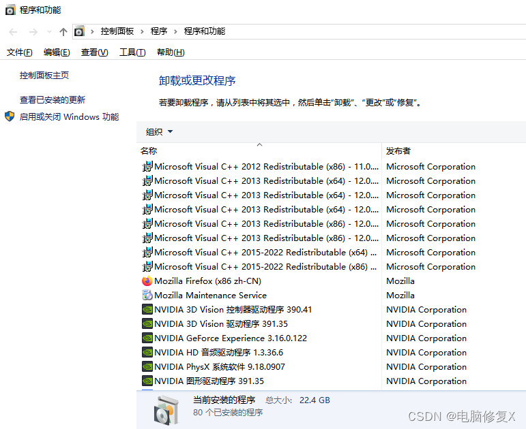Expand the chevron before 控制面板 in address bar

point(92,32)
